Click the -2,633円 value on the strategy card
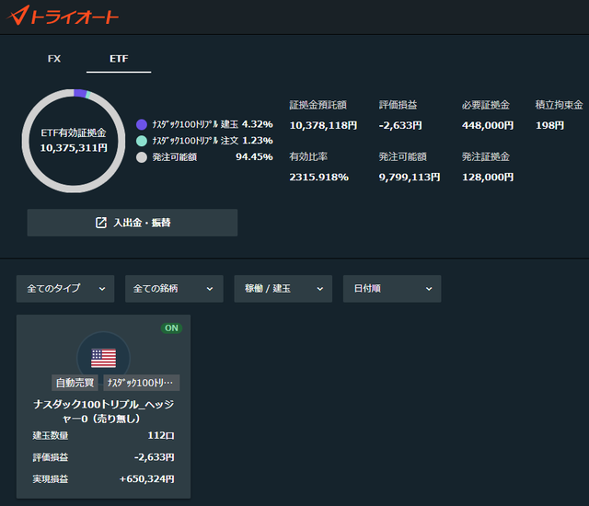Image resolution: width=589 pixels, height=506 pixels. [154, 457]
